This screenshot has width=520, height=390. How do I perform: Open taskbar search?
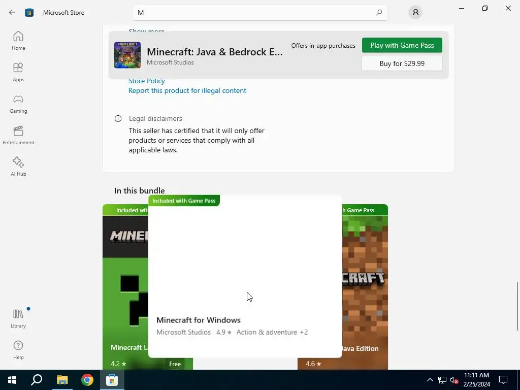coord(37,380)
